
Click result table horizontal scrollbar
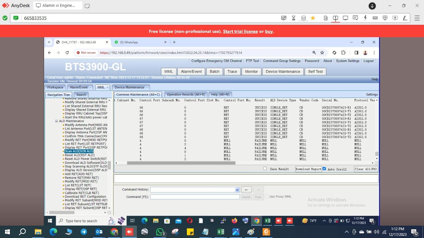coord(181,163)
